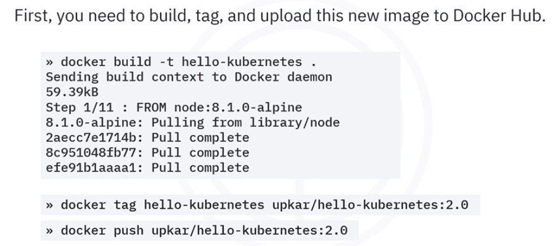Click 'Step 1/11 : FROM node:8.1.0-alpine' line
Image resolution: width=559 pixels, height=246 pixels.
tap(174, 107)
